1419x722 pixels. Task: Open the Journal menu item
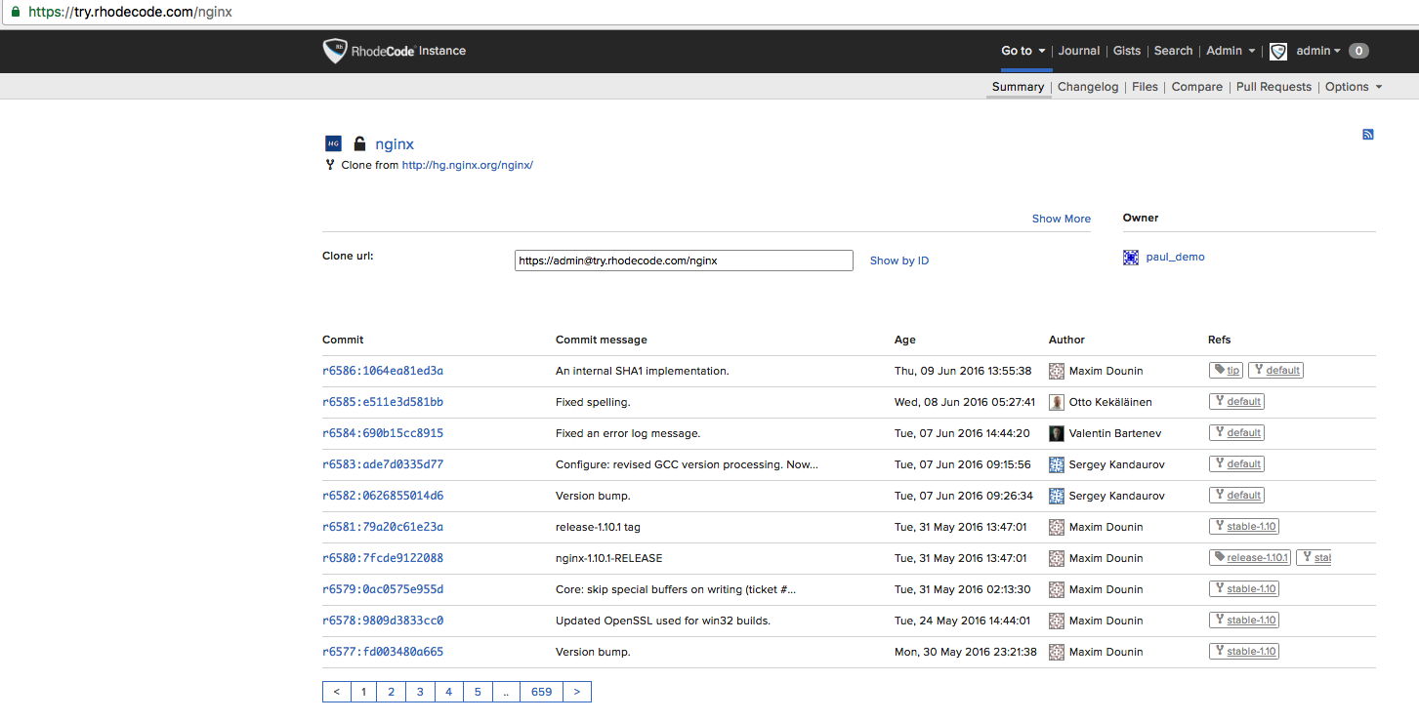[x=1079, y=51]
